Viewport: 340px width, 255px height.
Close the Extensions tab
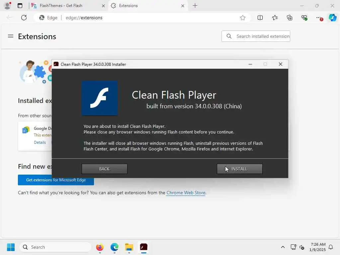(x=183, y=6)
